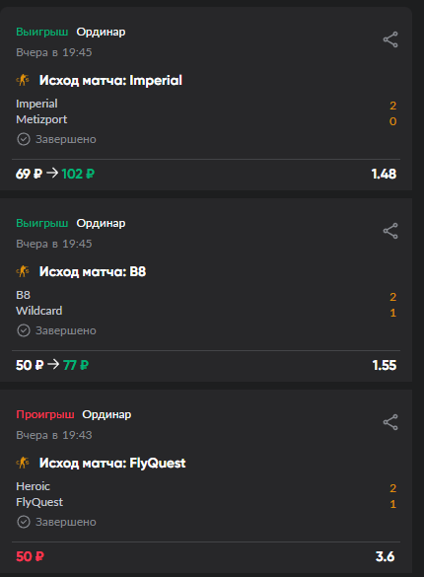This screenshot has height=577, width=424.
Task: Open the 'Исход матча: FlyQuest' bet title
Action: point(112,463)
